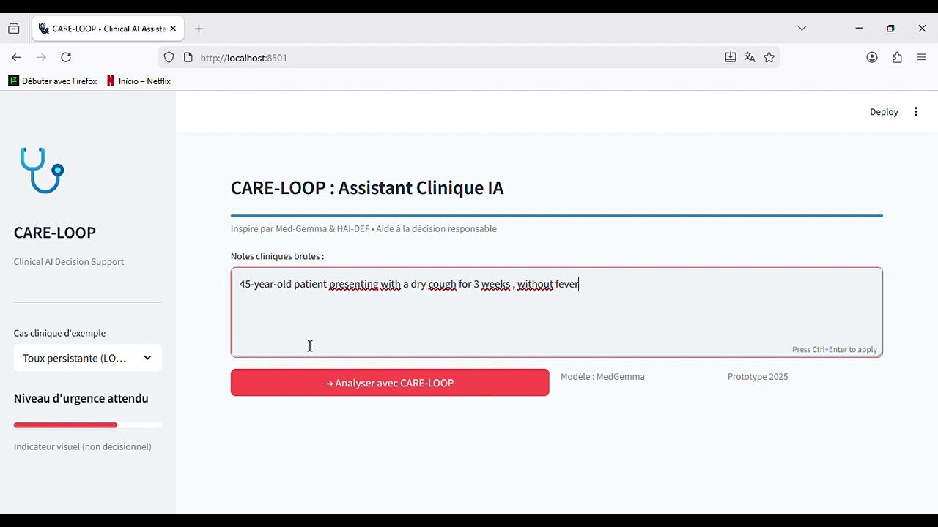Viewport: 938px width, 527px height.
Task: Click the CARE-LOOP sidebar title
Action: coord(55,233)
